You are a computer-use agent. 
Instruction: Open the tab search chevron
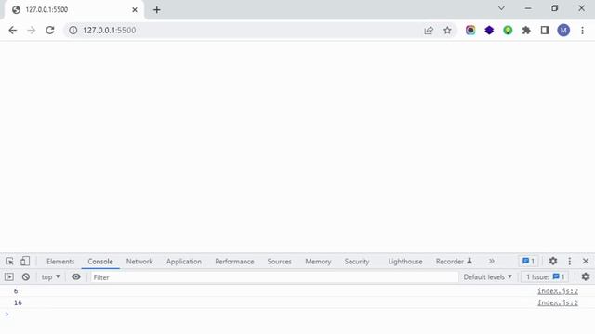coord(501,8)
